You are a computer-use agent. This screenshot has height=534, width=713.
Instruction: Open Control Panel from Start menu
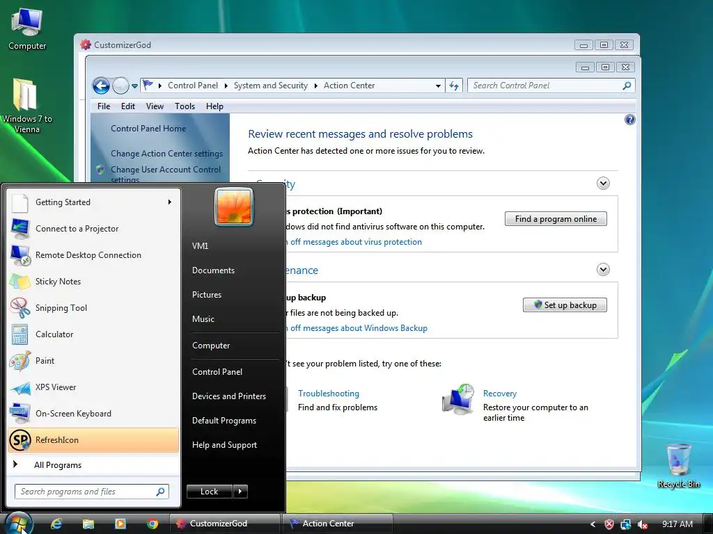(x=217, y=371)
